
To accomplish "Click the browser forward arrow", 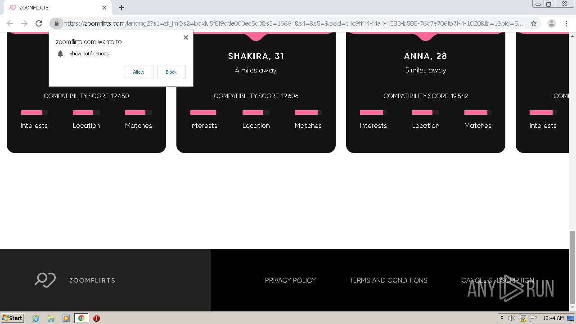I will [x=24, y=23].
